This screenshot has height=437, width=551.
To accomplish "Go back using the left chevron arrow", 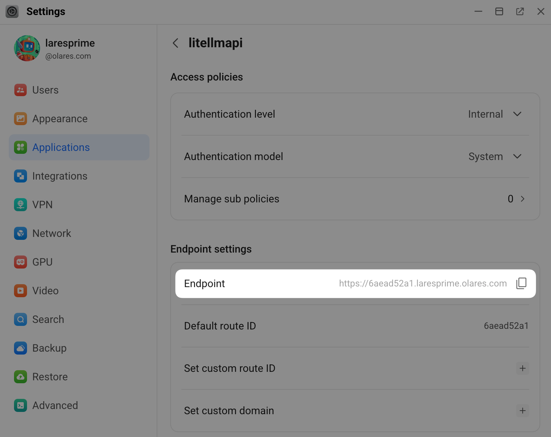I will pos(176,43).
